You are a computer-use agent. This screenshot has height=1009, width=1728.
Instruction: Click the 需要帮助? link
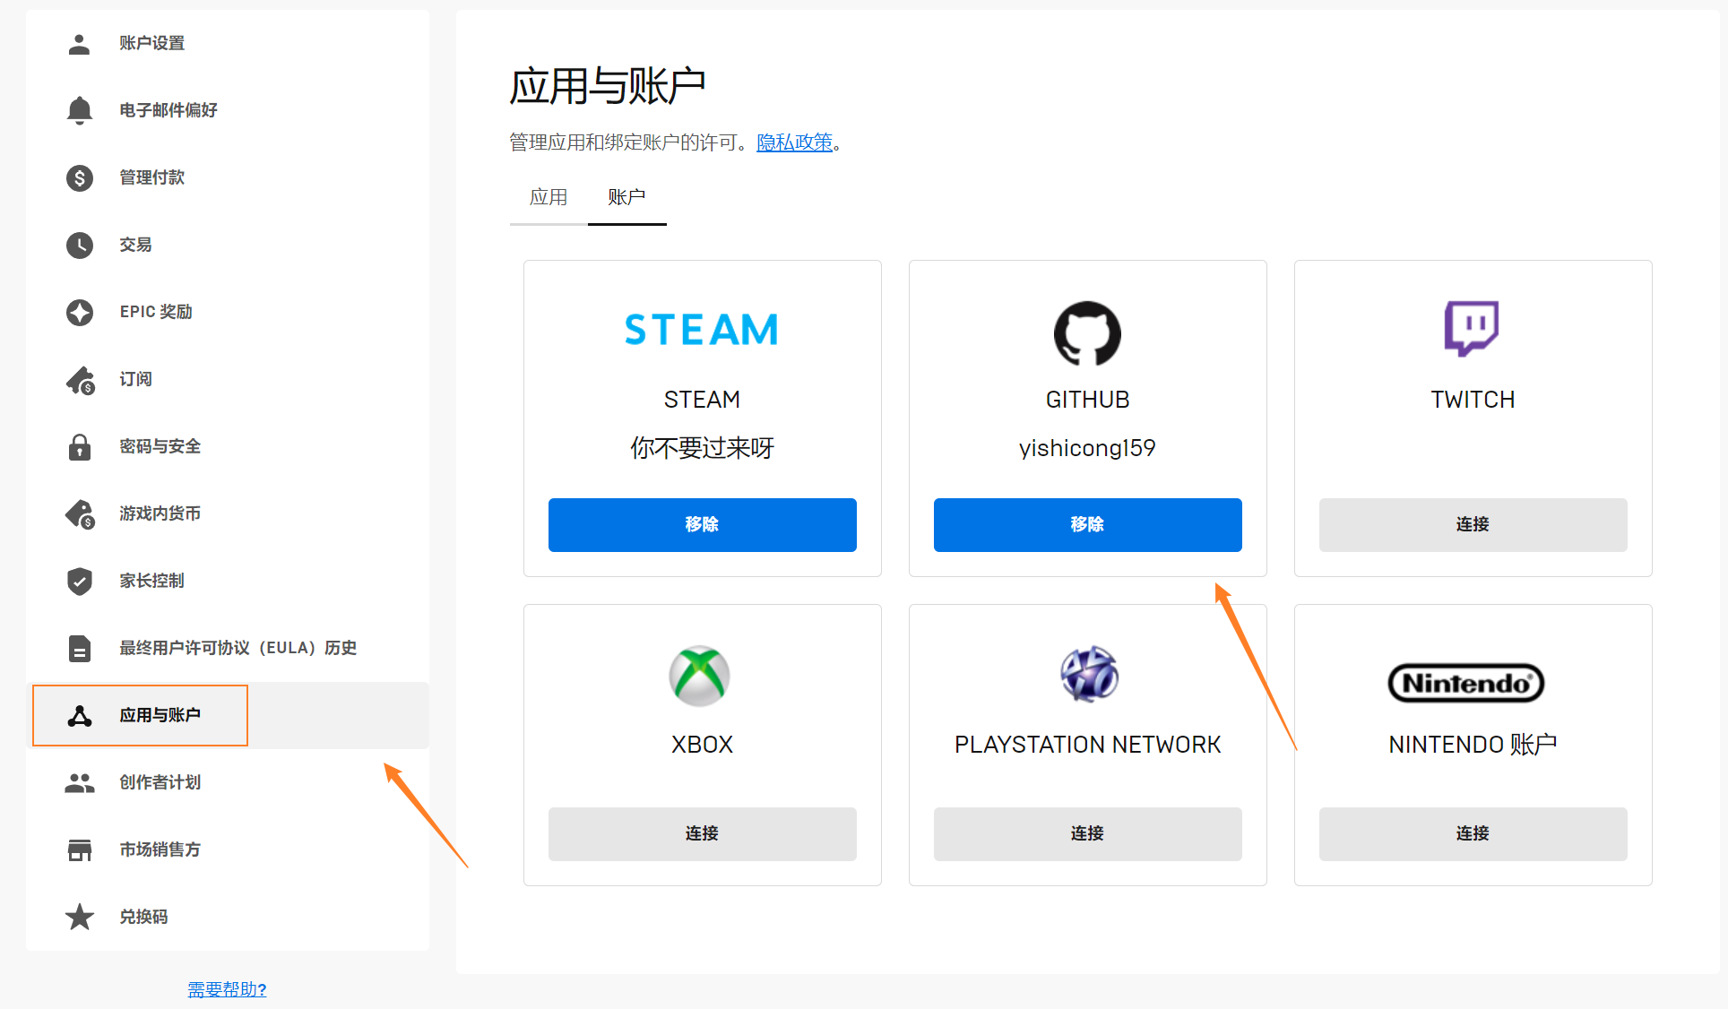coord(227,989)
